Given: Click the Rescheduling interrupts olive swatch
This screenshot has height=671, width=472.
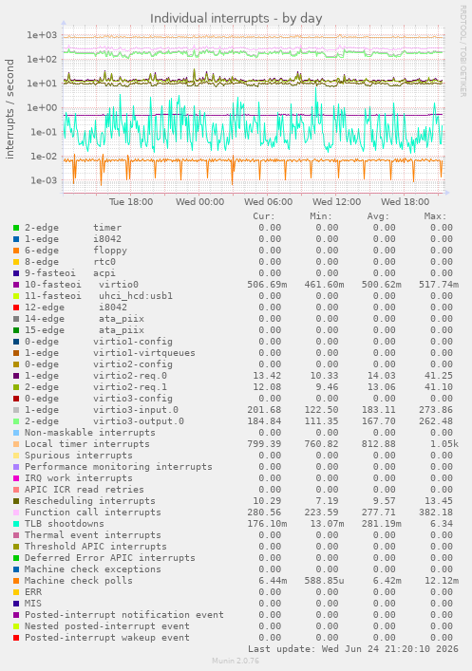Looking at the screenshot, I should coord(16,501).
